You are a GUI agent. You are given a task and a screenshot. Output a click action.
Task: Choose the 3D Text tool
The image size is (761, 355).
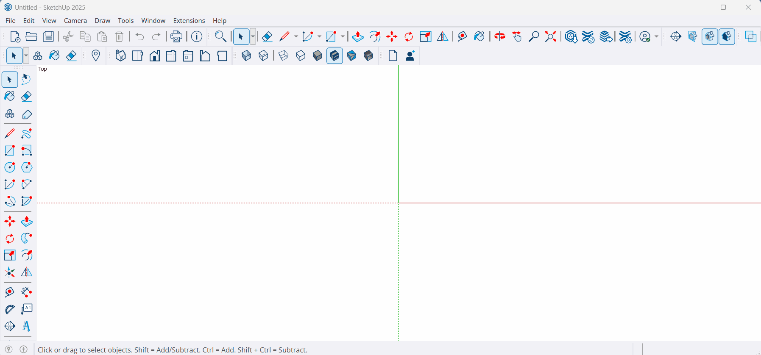26,326
